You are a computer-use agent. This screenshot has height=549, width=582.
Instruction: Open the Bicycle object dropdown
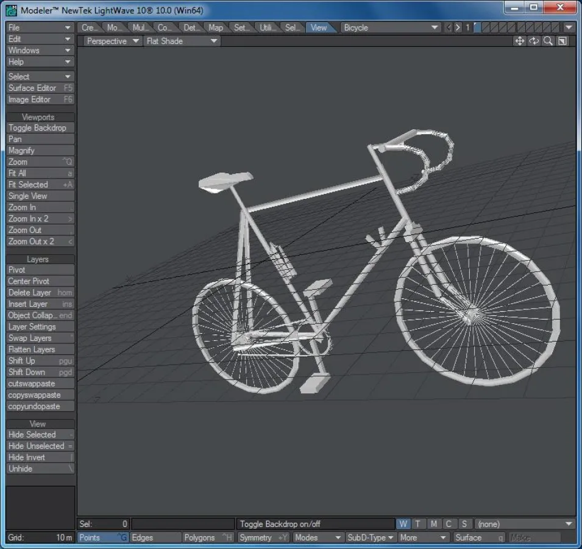coord(391,27)
